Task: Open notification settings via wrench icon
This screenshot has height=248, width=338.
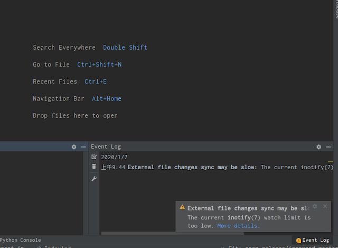Action: point(94,179)
